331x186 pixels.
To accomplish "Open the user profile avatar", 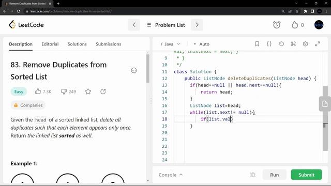I will point(319,25).
